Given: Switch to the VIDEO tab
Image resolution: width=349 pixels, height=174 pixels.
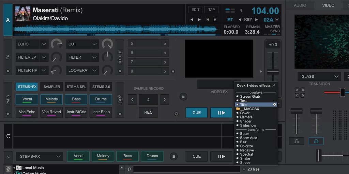Looking at the screenshot, I should point(328,5).
